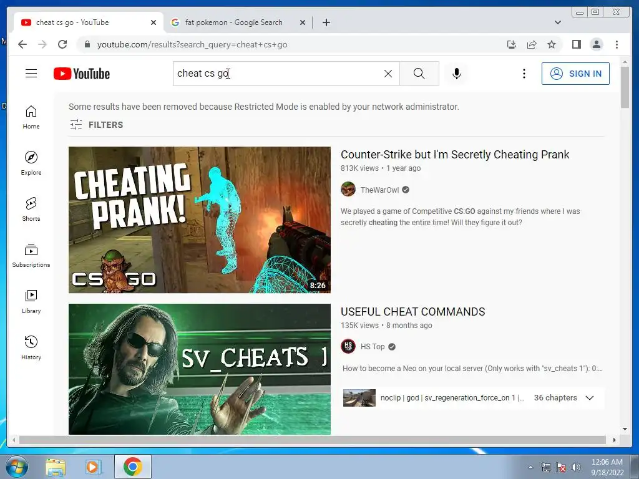Open the Chrome profile avatar
639x479 pixels.
click(x=596, y=44)
